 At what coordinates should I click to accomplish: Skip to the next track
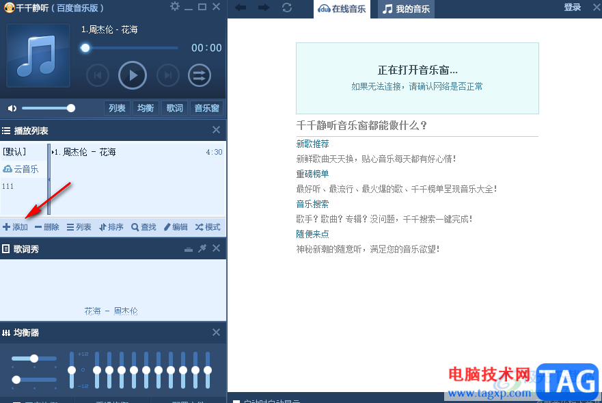pyautogui.click(x=168, y=75)
